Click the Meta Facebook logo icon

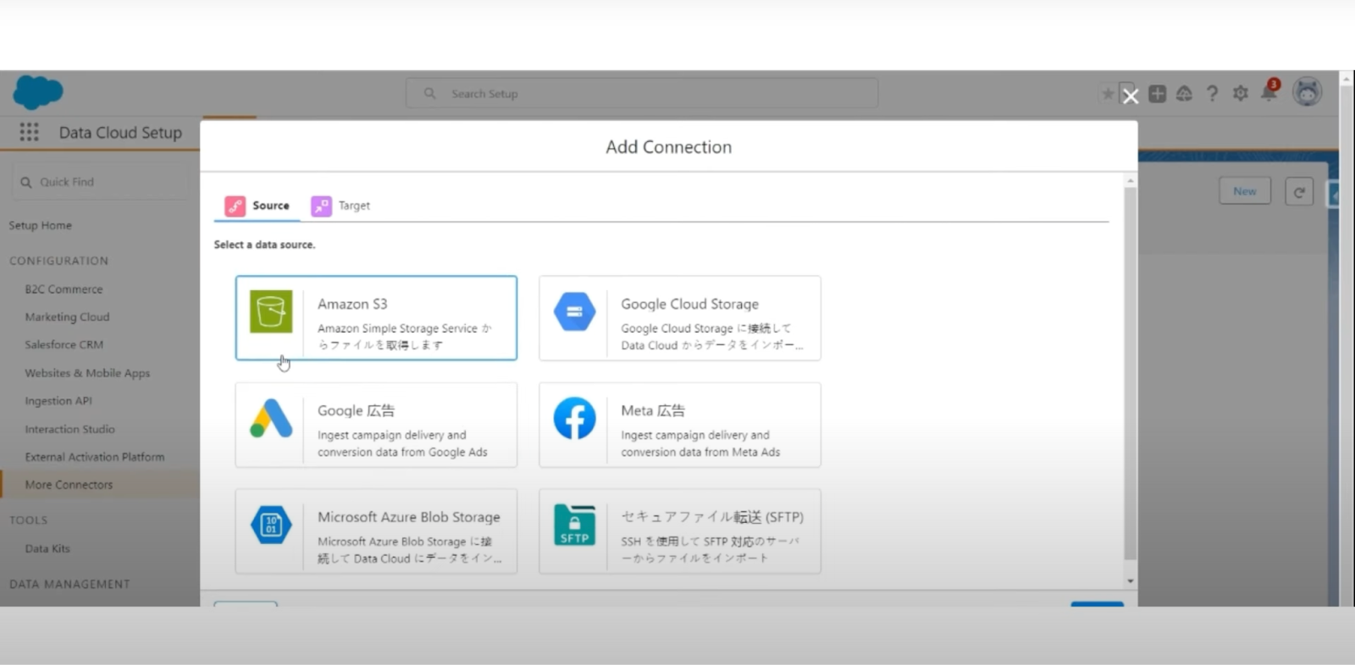point(574,418)
